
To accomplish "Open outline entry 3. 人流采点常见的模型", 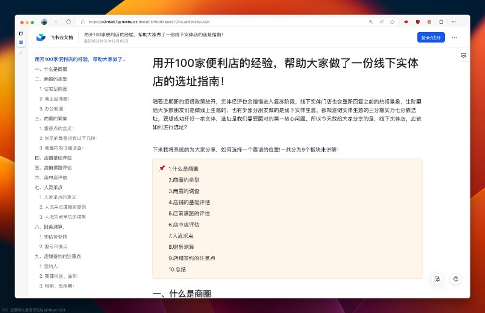I will pyautogui.click(x=62, y=217).
